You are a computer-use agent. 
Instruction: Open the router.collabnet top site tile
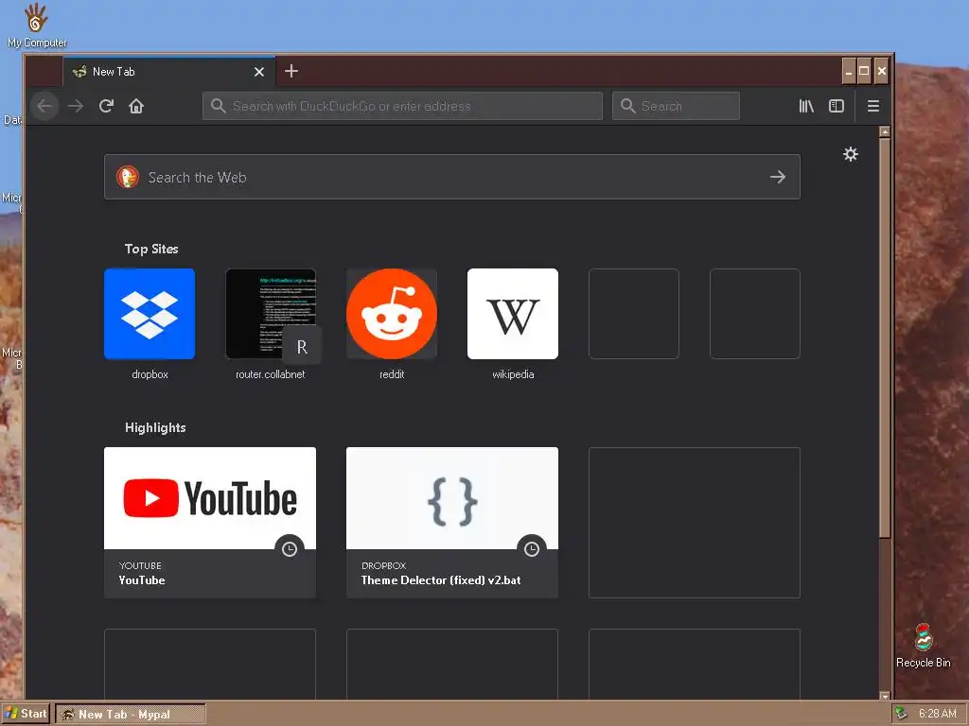click(271, 314)
